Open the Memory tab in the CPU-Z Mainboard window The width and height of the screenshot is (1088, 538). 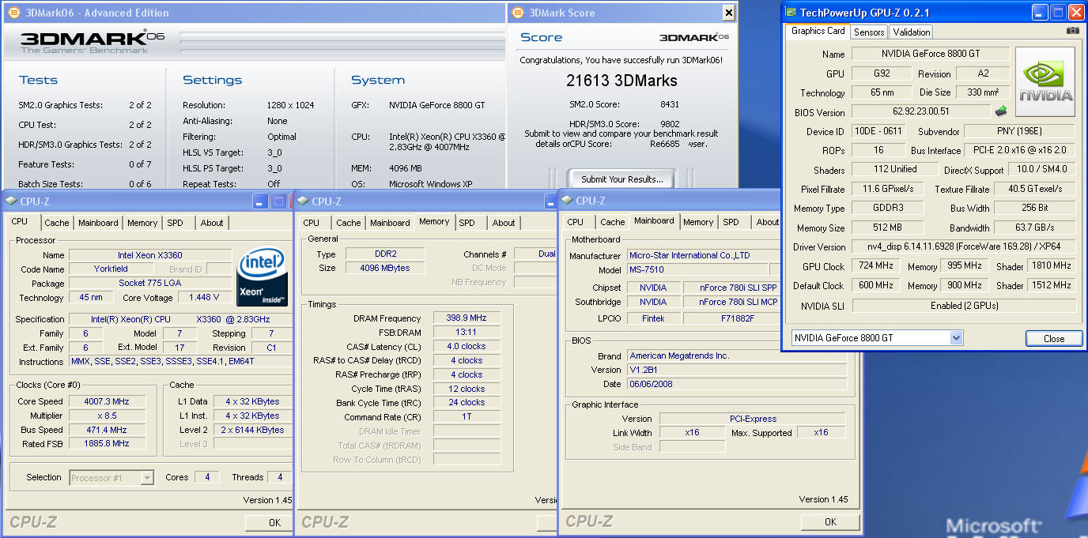point(698,222)
